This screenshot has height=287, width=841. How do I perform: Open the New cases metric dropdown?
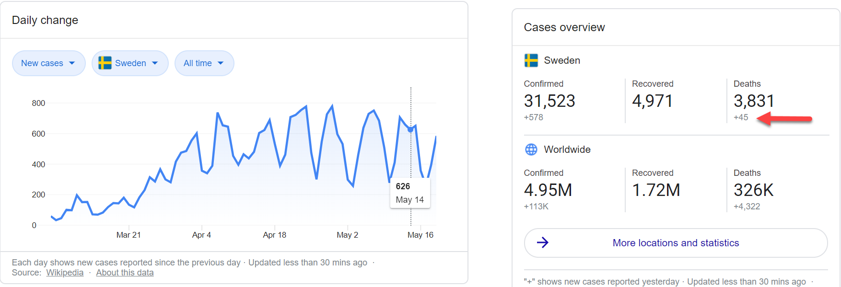click(48, 63)
